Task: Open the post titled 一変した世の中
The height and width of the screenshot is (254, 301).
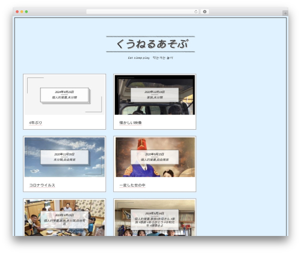Action: tap(132, 185)
